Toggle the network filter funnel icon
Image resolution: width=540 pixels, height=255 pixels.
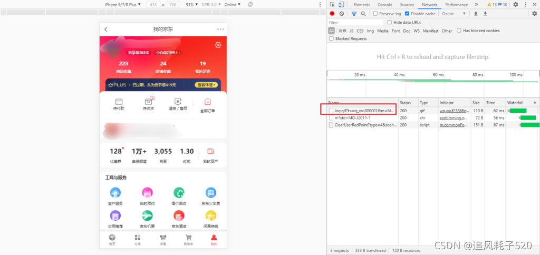pos(354,14)
